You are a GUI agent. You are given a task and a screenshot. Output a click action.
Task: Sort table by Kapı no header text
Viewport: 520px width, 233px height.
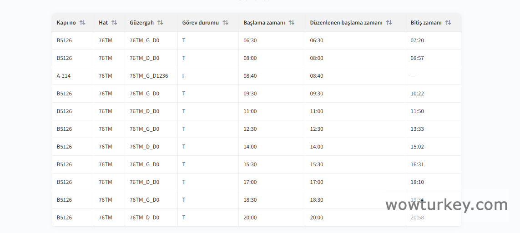click(66, 23)
